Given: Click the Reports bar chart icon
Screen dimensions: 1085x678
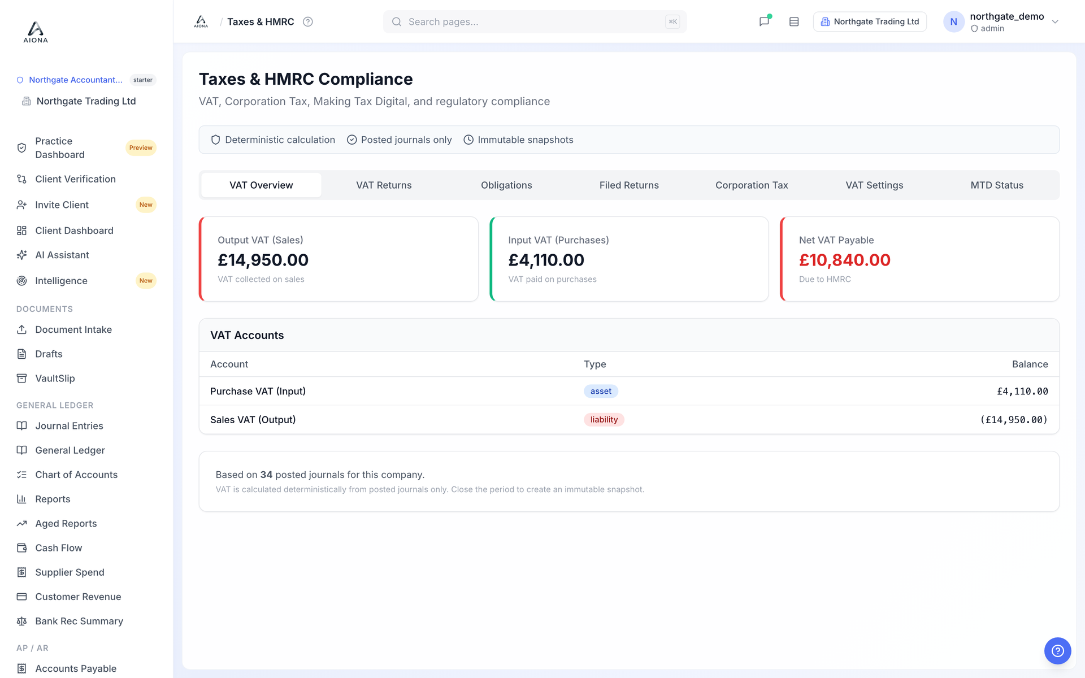Looking at the screenshot, I should point(21,499).
